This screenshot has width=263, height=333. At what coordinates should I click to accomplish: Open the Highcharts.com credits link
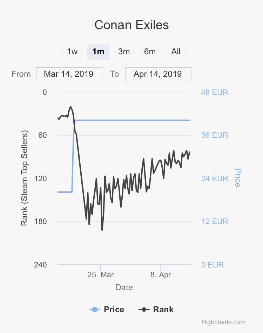(223, 322)
